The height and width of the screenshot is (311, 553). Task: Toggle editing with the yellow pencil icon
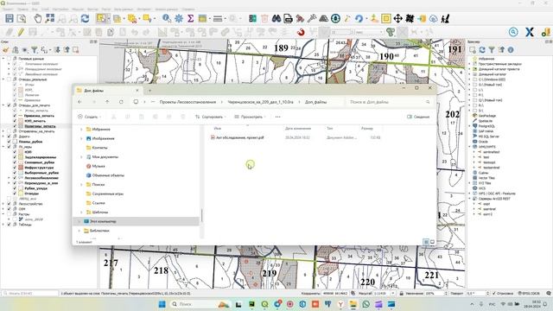pos(21,32)
